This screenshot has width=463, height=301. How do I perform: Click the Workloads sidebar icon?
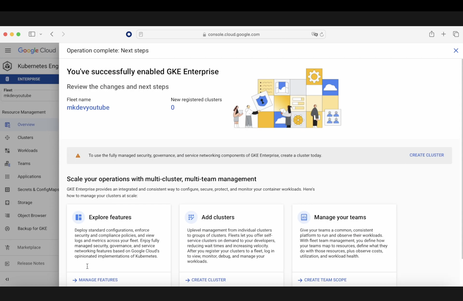tap(8, 150)
